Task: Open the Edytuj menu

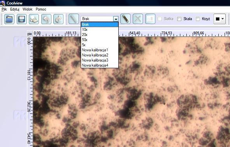Action: (x=15, y=9)
